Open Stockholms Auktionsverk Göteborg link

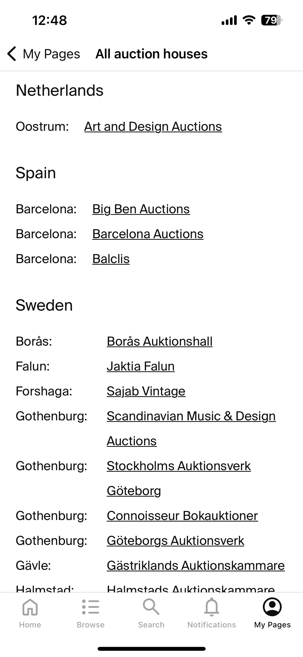(179, 478)
